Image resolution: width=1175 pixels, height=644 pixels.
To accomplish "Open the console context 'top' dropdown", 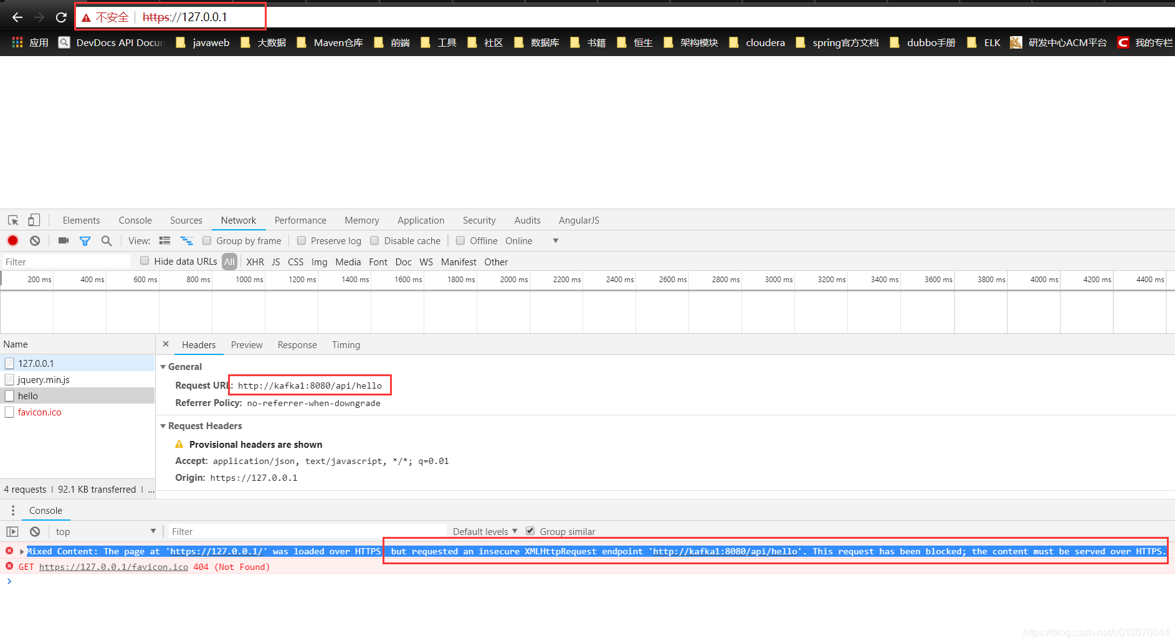I will 105,531.
